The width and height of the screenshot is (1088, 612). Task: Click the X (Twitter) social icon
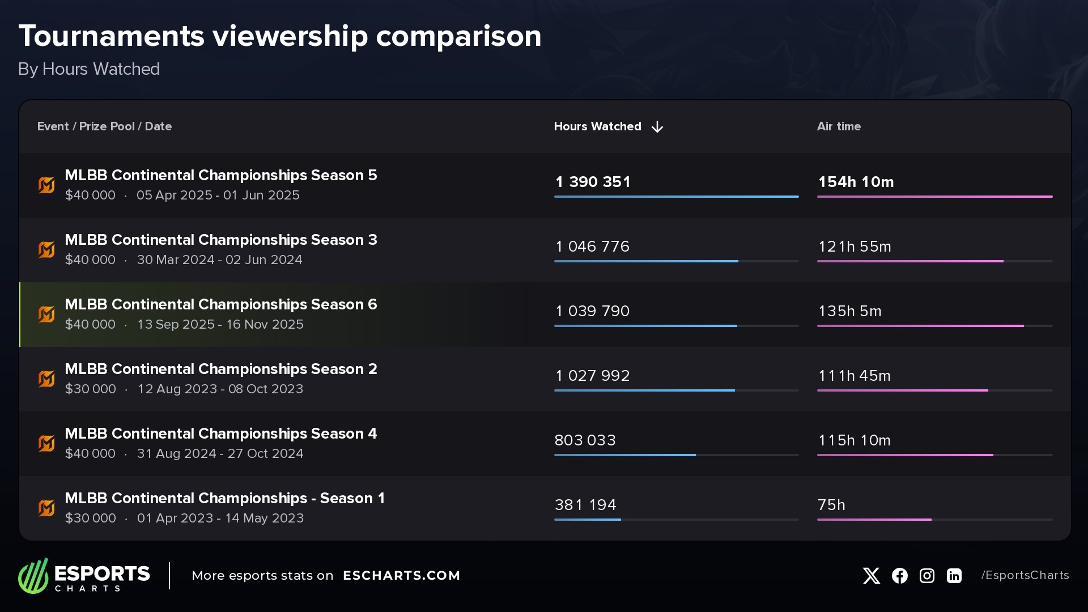871,576
